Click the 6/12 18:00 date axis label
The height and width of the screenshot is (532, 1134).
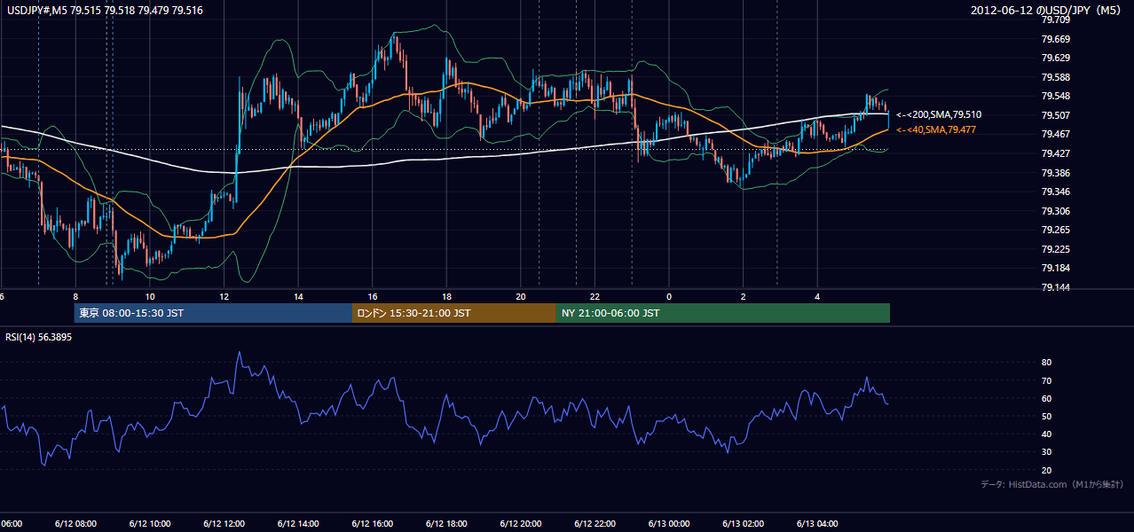click(445, 524)
